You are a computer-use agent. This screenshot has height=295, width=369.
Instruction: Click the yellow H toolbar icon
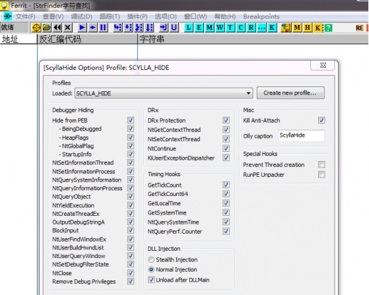coord(308,28)
